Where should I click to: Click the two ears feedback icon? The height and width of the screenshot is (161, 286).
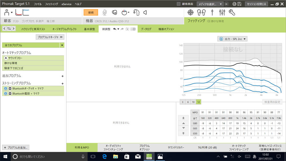(x=201, y=12)
